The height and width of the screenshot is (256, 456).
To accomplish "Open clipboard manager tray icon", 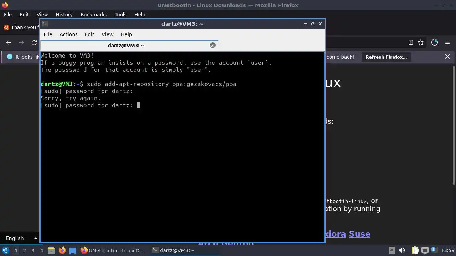I will click(415, 250).
